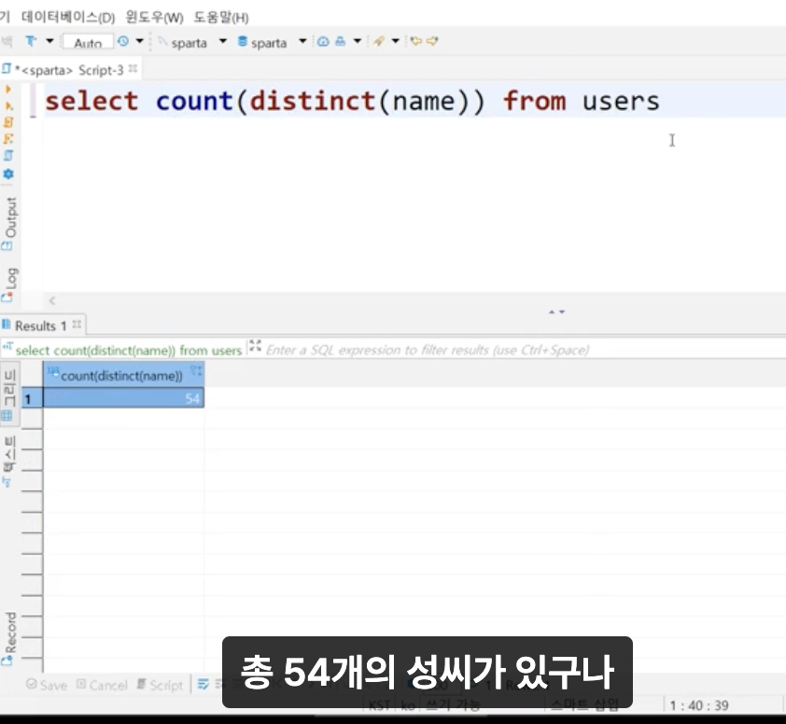Click the column header sort filter icon
The width and height of the screenshot is (786, 724).
[196, 371]
